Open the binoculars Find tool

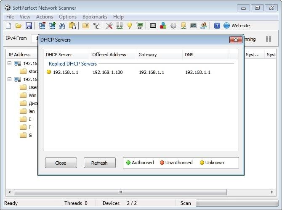point(62,26)
